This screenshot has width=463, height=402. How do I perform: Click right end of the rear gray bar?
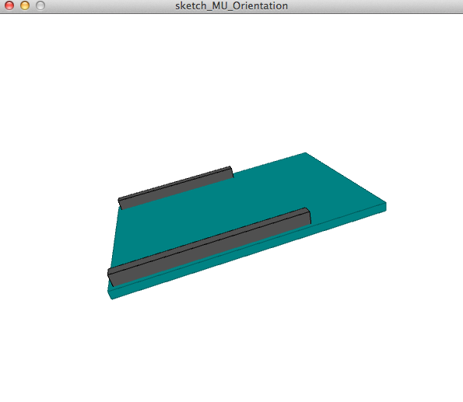[x=232, y=172]
